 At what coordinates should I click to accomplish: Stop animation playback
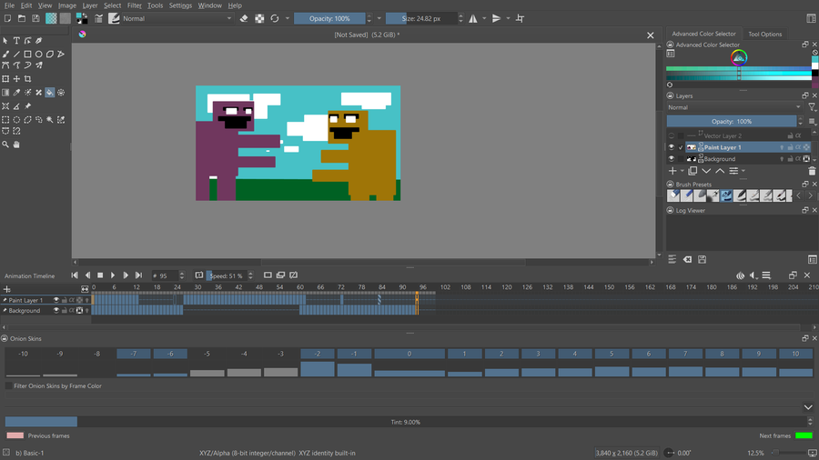click(x=100, y=275)
